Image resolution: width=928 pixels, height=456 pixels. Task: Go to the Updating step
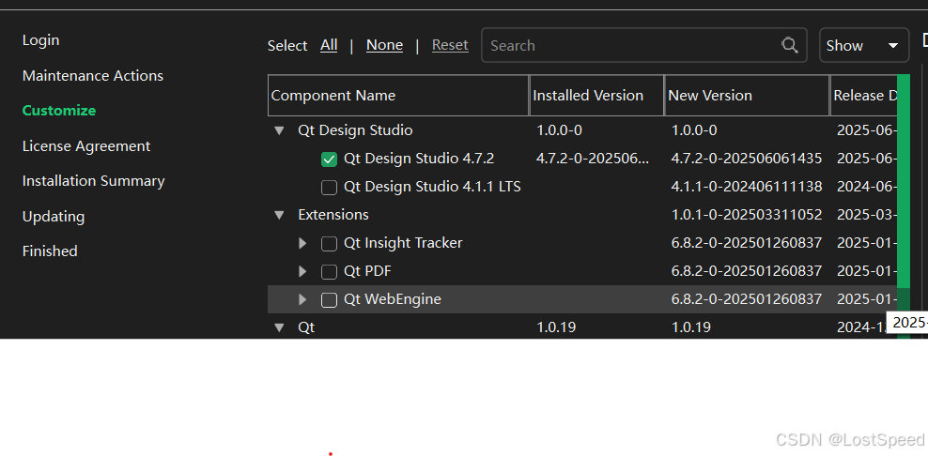point(54,217)
